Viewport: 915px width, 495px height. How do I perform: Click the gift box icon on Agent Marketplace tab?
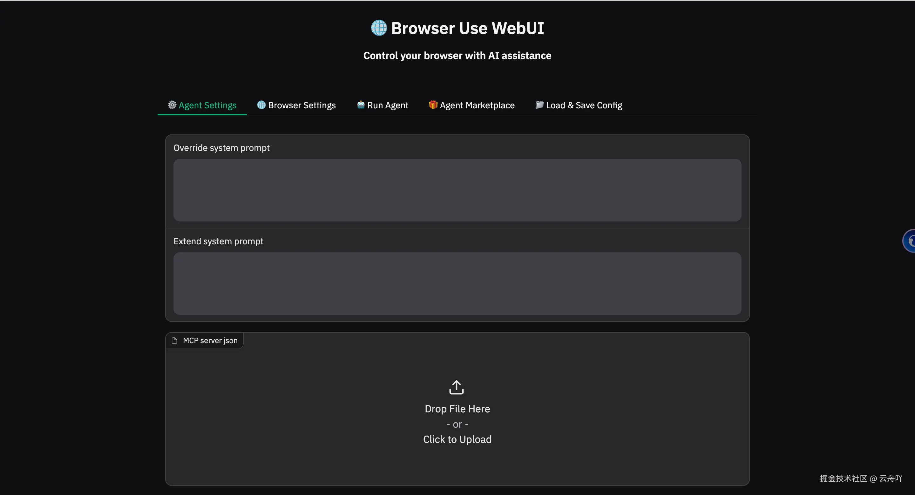433,105
